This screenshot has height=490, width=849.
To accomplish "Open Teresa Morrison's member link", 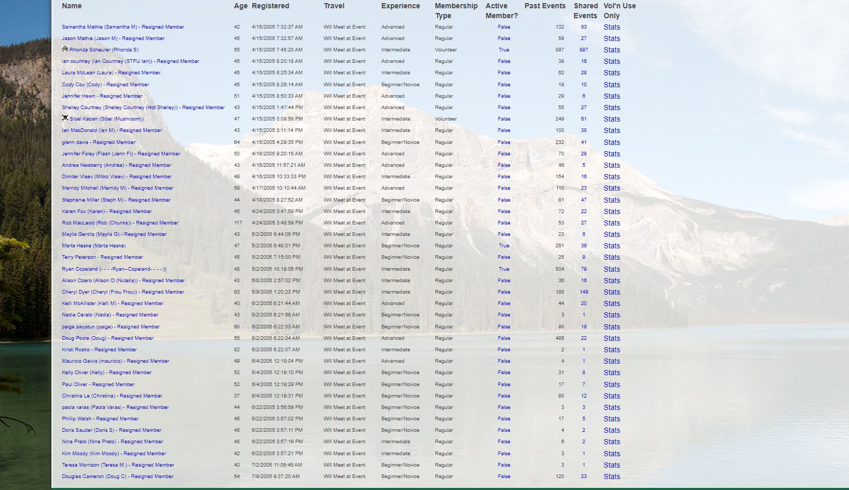I will [x=118, y=465].
